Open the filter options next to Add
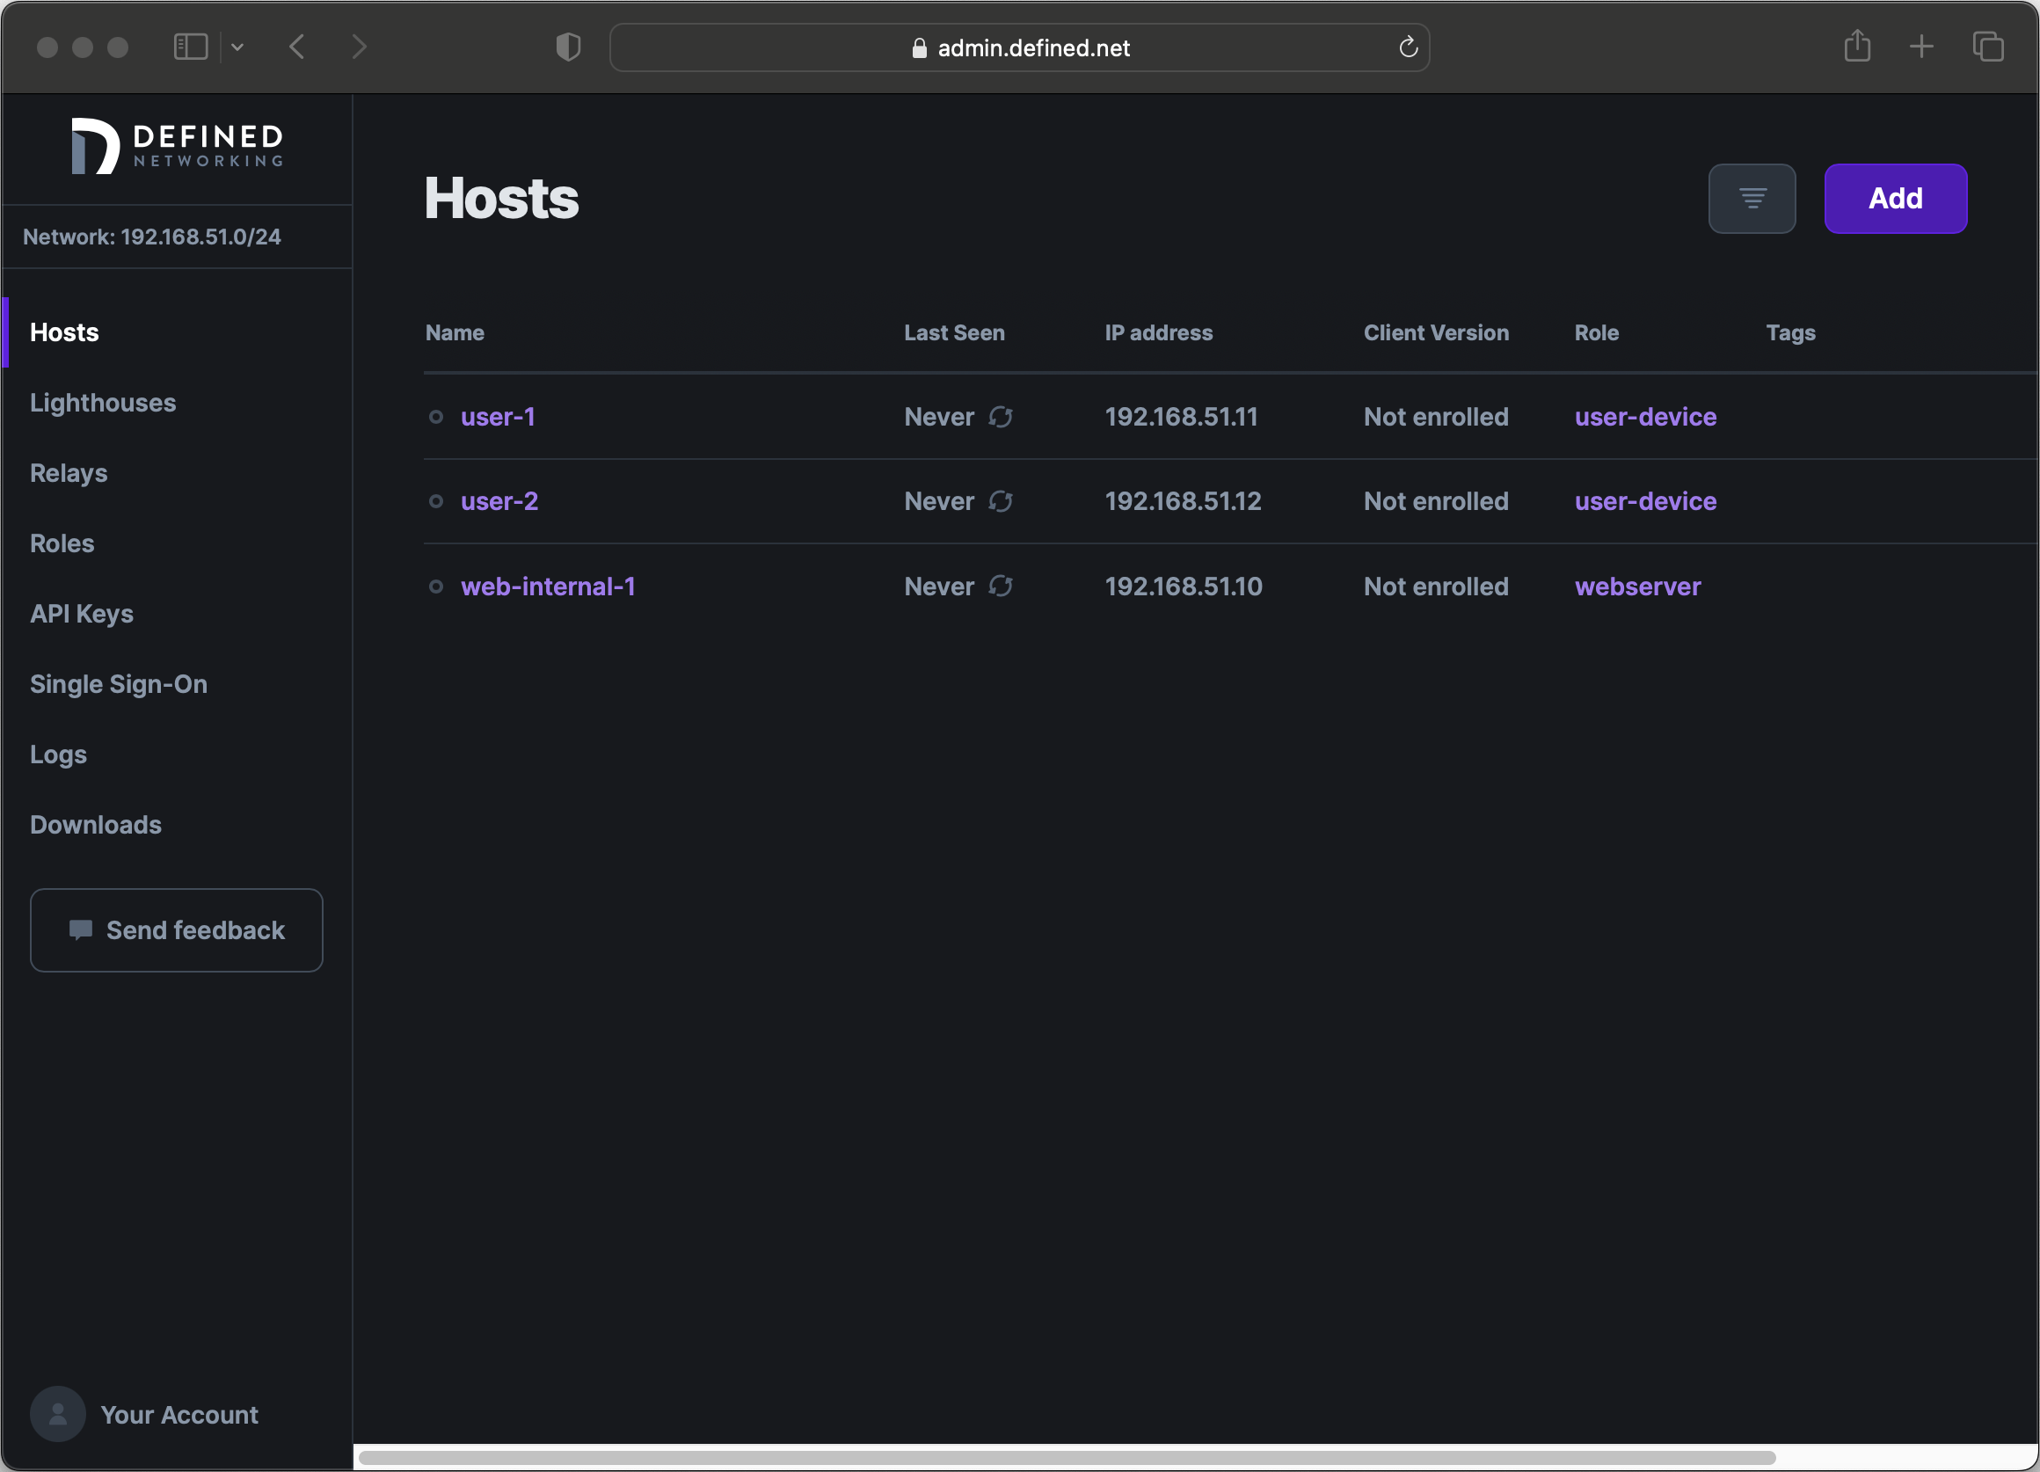This screenshot has height=1472, width=2040. [1752, 199]
